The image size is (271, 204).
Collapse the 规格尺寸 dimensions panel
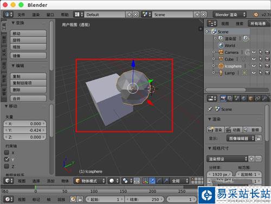(210, 148)
